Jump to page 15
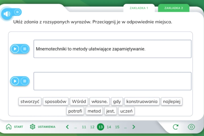The height and width of the screenshot is (136, 204). [x=117, y=127]
